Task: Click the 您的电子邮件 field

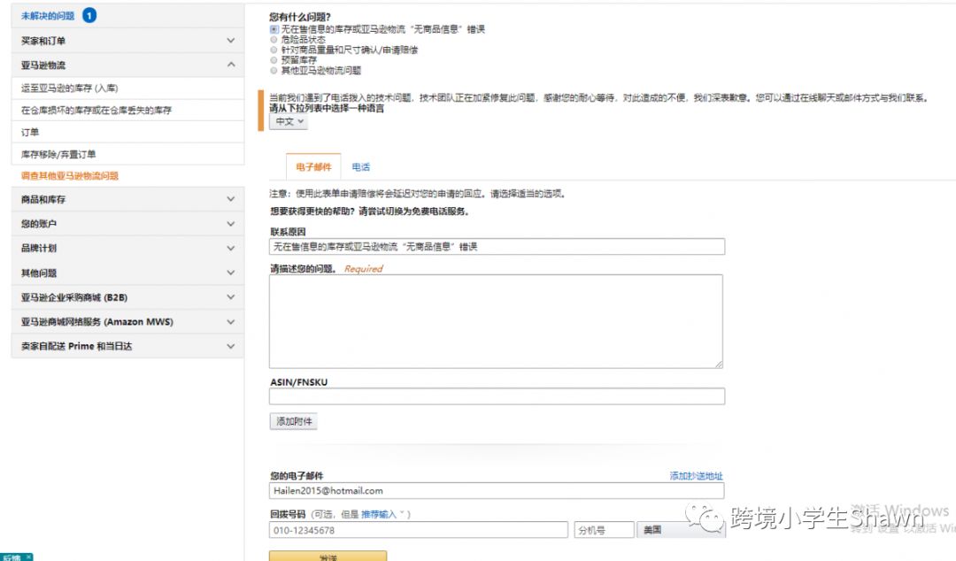Action: 497,491
